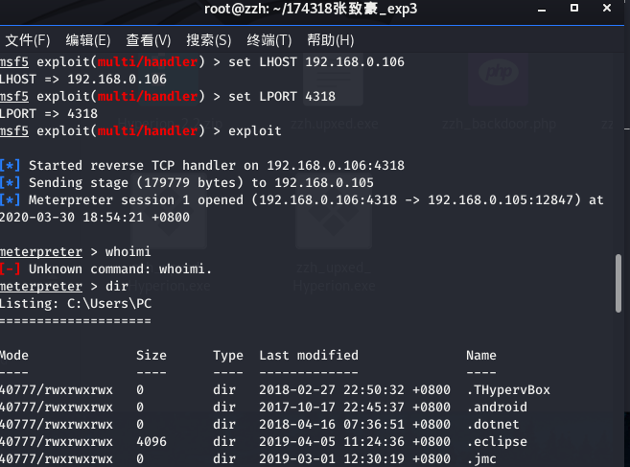630x467 pixels.
Task: Click 'Started reverse TCP handler' line
Action: (202, 166)
